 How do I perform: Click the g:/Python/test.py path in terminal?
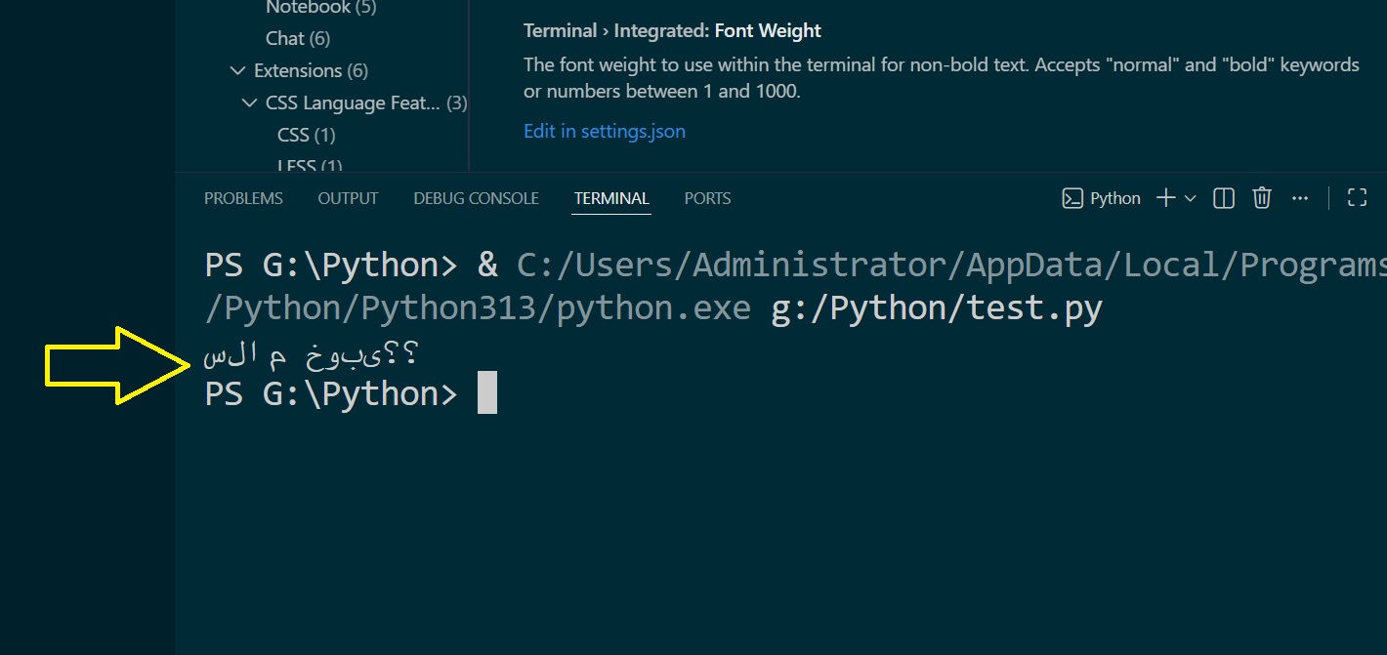(936, 308)
